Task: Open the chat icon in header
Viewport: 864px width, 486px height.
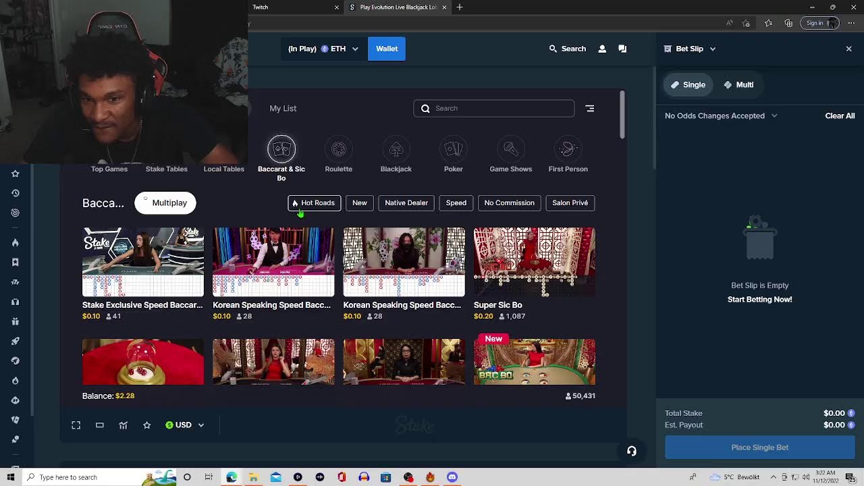Action: click(622, 49)
